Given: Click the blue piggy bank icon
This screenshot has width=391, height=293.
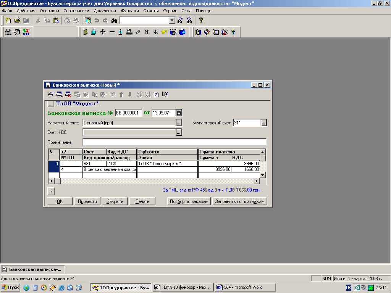Looking at the screenshot, I should (x=182, y=32).
